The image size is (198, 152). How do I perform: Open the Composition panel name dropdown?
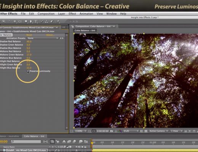pos(114,26)
